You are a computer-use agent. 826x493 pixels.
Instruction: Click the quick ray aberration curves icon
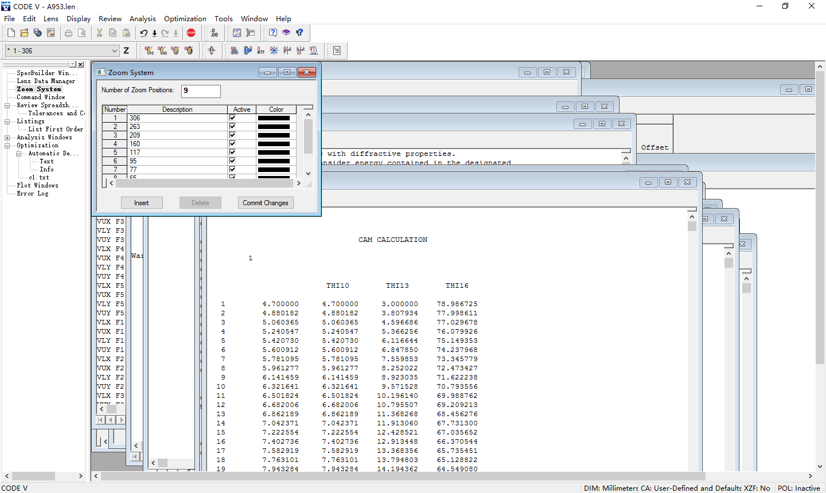[287, 50]
